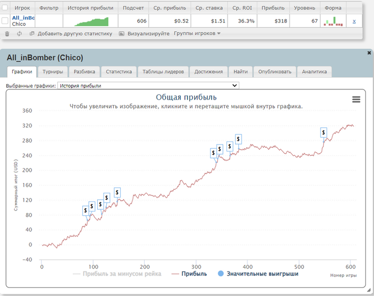Switch to the Найти tab
The width and height of the screenshot is (374, 296).
pos(240,72)
